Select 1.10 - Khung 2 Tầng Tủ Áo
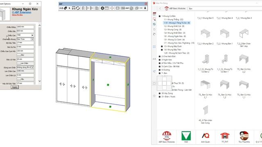Viewport: 262px width, 147px height. coord(176,23)
